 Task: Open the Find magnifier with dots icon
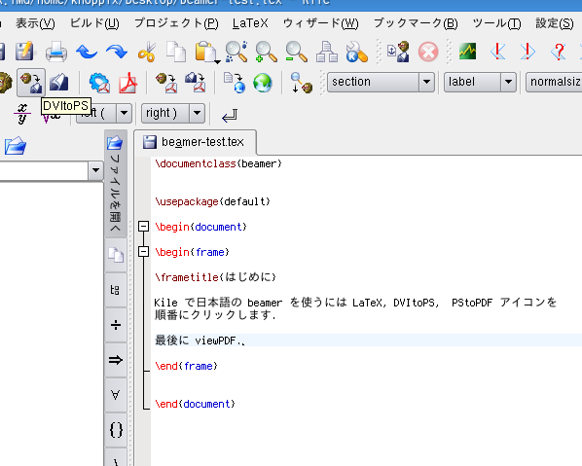tap(236, 52)
